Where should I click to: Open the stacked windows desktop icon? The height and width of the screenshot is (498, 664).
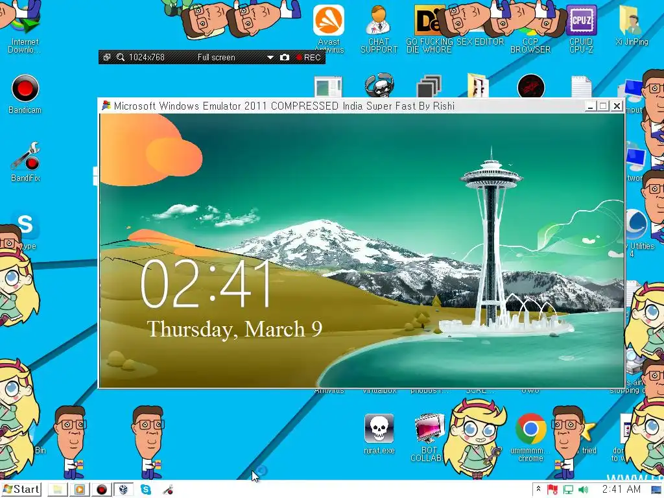tap(429, 86)
